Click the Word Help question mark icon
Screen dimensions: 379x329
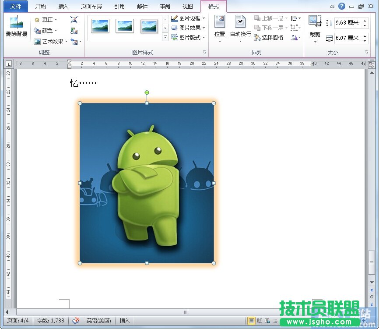point(342,6)
